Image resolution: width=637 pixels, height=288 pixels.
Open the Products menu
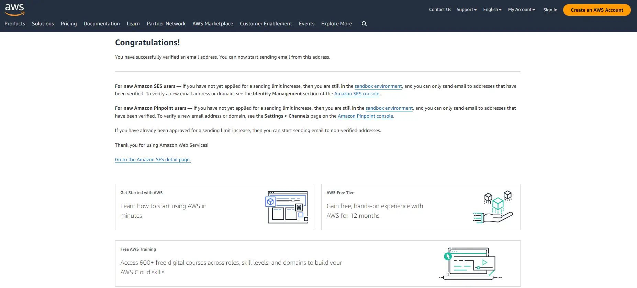point(15,24)
